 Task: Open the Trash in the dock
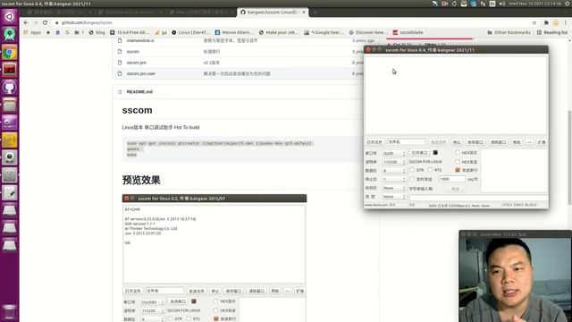pos(10,312)
